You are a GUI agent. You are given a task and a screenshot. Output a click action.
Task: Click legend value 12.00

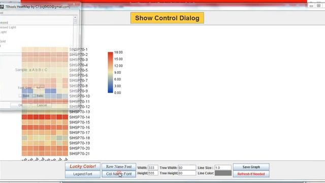coord(118,66)
